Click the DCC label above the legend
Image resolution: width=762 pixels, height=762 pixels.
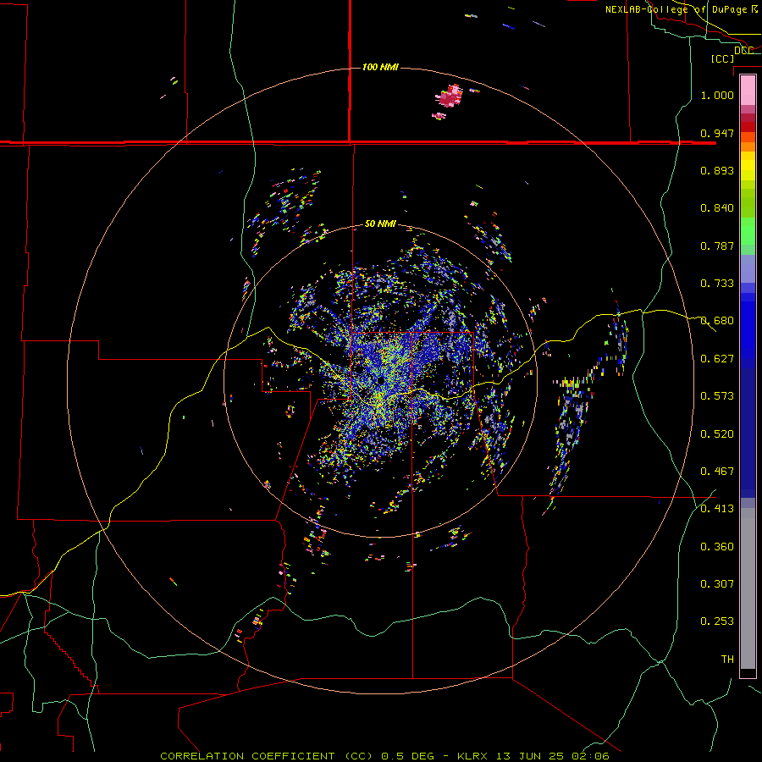pyautogui.click(x=743, y=50)
